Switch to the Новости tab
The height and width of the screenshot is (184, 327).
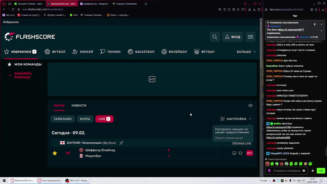coord(79,106)
